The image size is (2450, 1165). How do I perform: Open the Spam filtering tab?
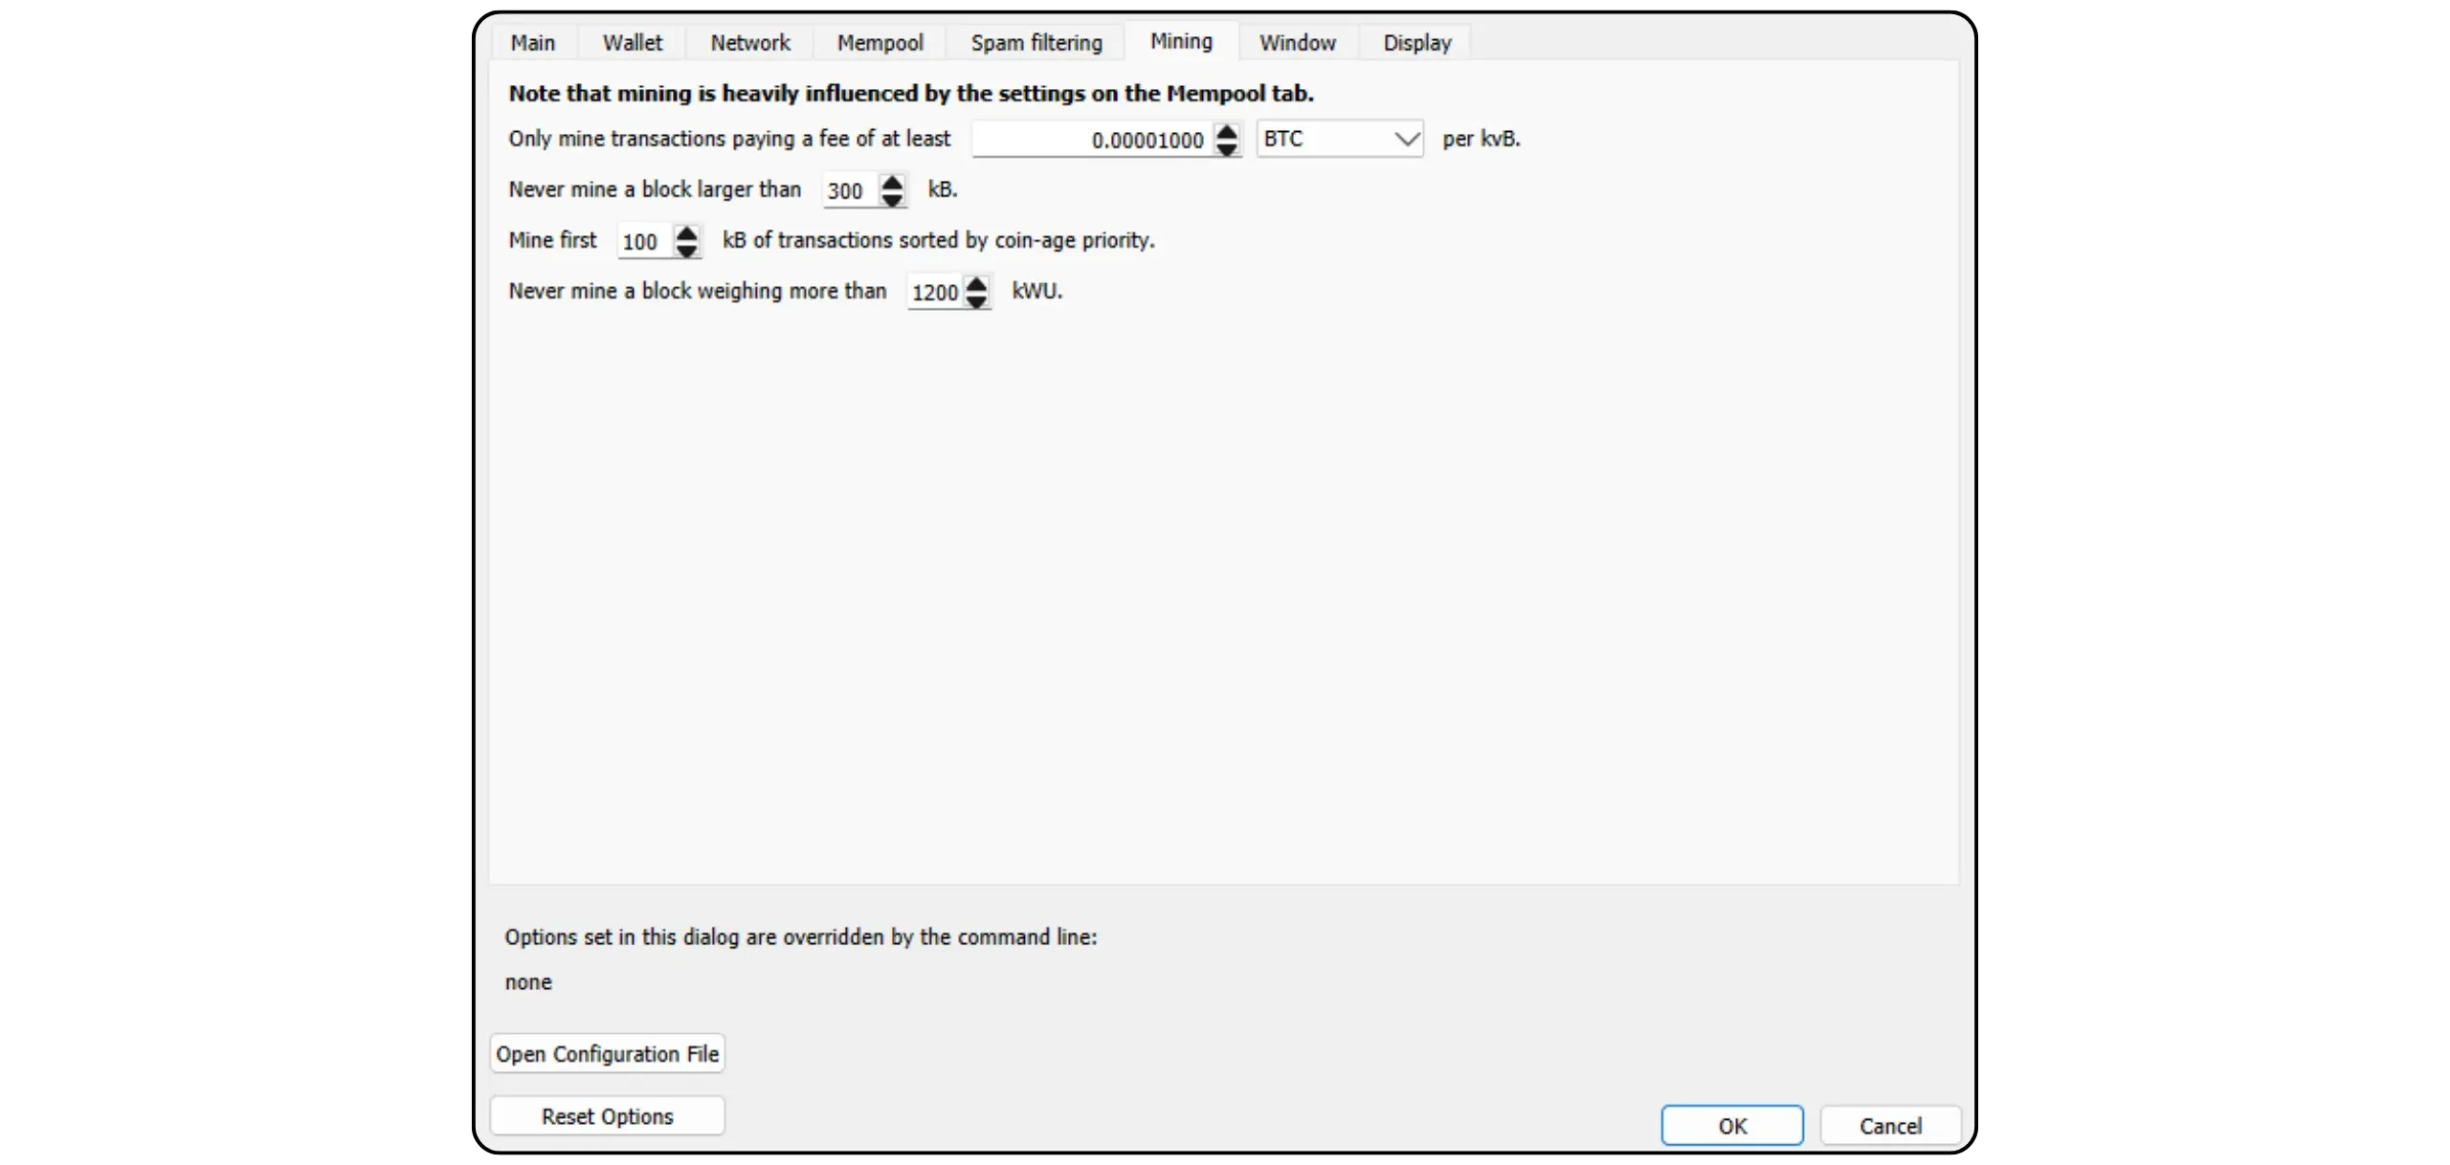point(1036,43)
